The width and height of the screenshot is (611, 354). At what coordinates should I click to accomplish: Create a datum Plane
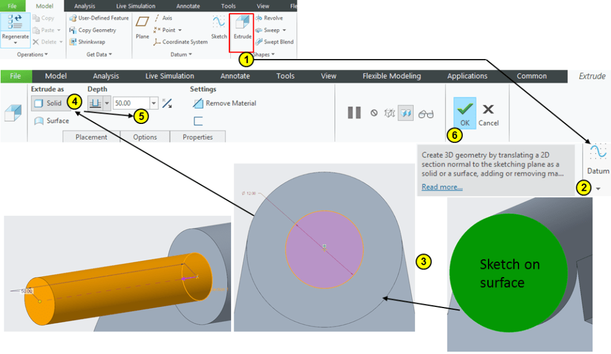pyautogui.click(x=142, y=27)
